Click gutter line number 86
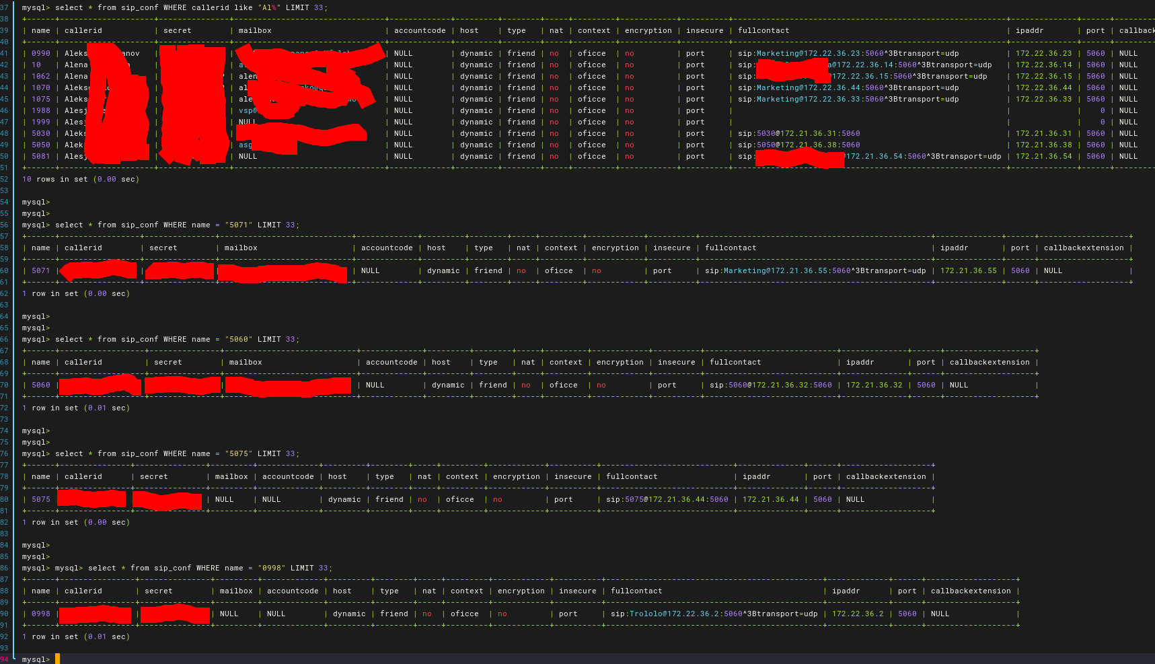 [4, 568]
